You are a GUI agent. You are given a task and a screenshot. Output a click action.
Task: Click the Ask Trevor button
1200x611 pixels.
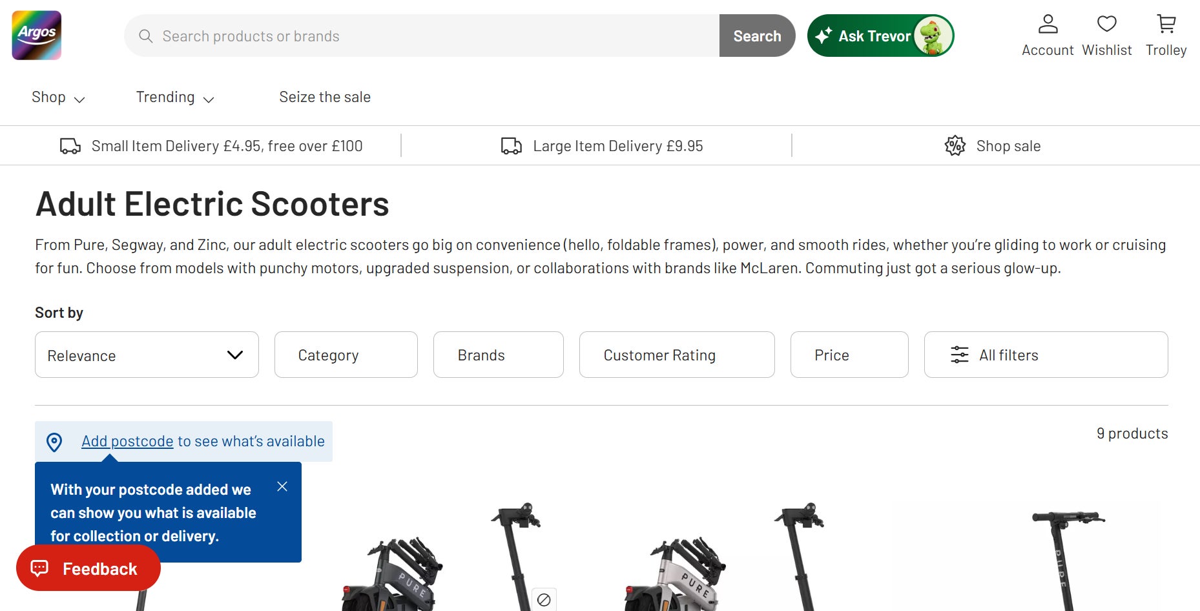tap(881, 36)
